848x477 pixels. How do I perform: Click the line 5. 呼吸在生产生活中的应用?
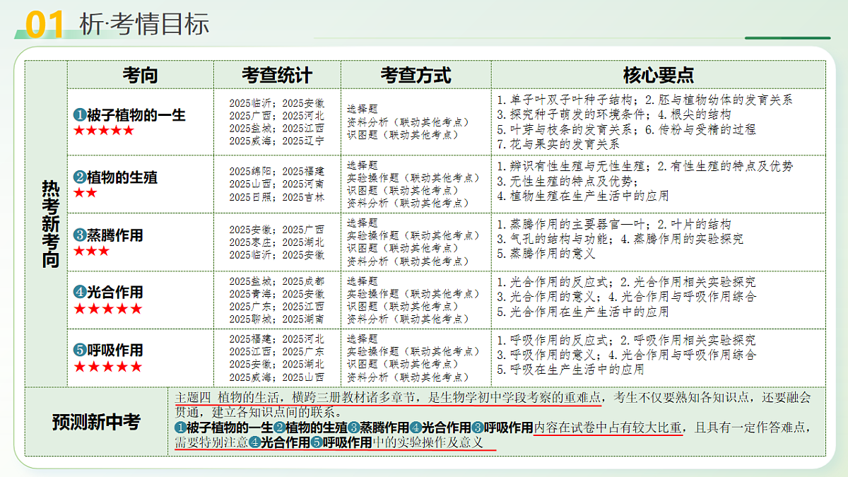[570, 369]
